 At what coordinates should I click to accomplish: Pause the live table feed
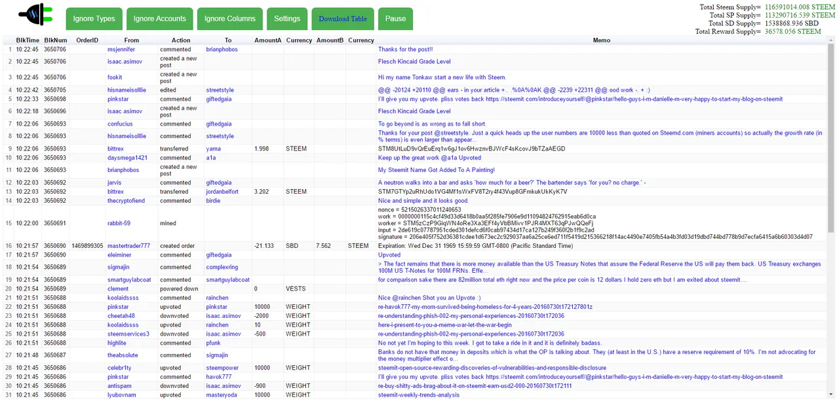coord(395,19)
